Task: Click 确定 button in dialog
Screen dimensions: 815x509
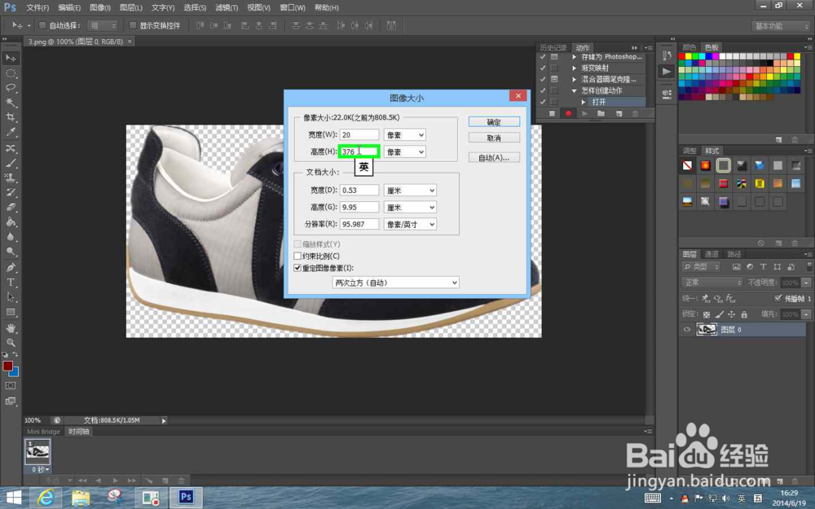Action: 494,122
